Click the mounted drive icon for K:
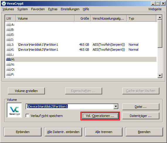 [x=9, y=50]
